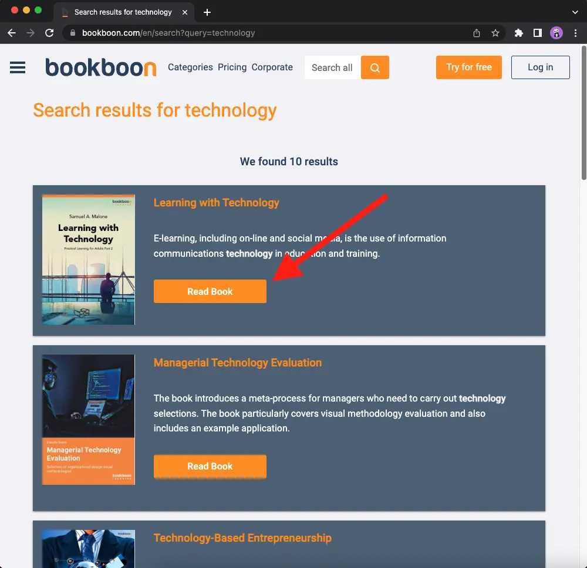The height and width of the screenshot is (568, 587).
Task: Click the page vertical scrollbar
Action: [583, 113]
